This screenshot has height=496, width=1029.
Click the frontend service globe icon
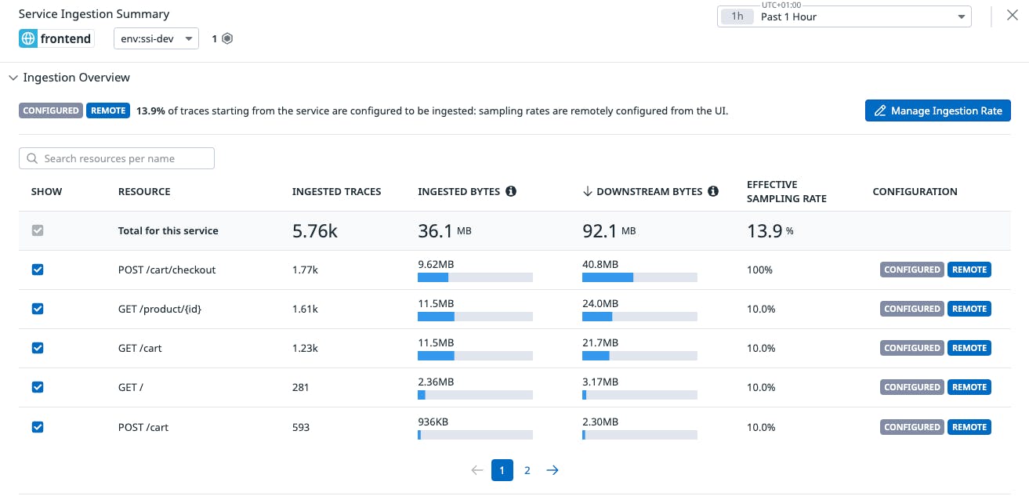point(28,38)
